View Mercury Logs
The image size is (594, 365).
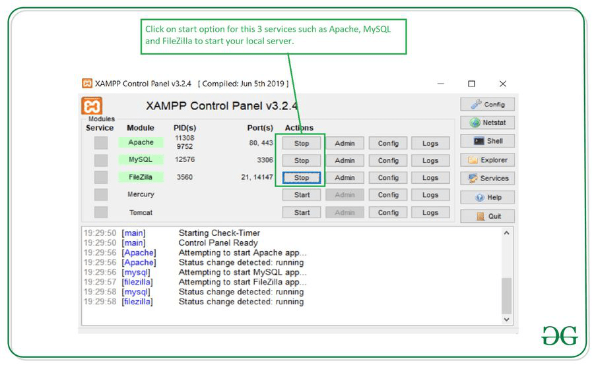point(430,195)
